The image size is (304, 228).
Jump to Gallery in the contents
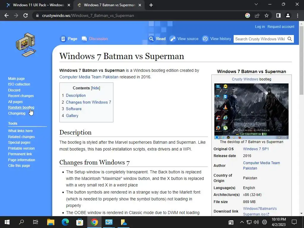72,115
